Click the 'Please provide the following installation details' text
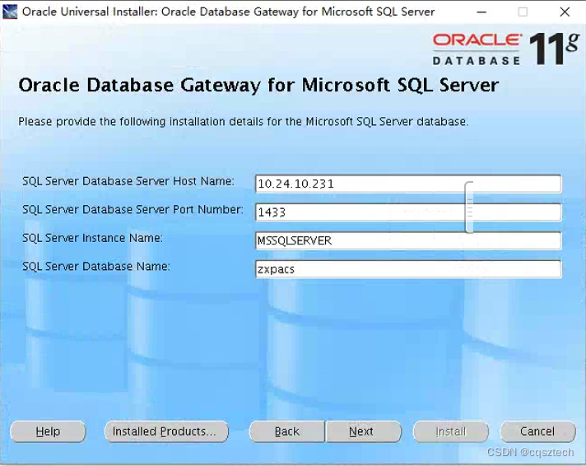 [243, 122]
